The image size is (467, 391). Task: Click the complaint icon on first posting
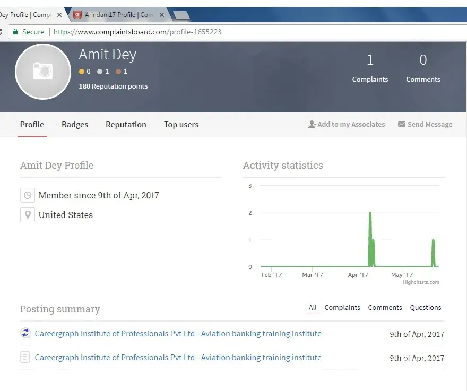(25, 333)
